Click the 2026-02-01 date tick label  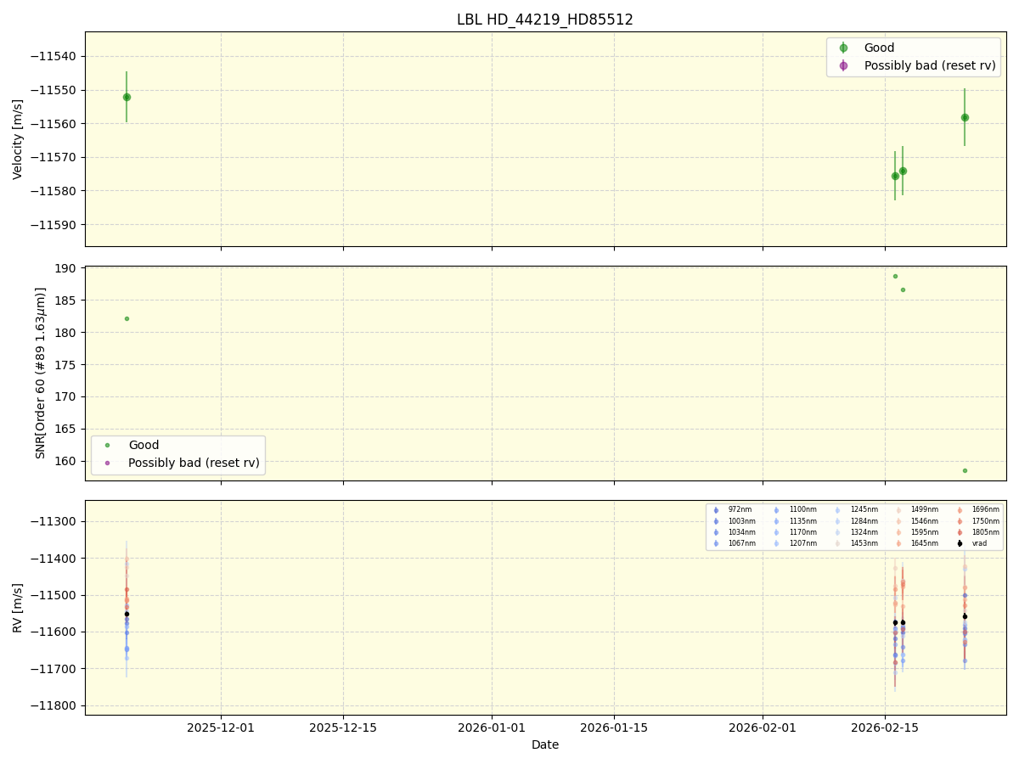pos(763,727)
